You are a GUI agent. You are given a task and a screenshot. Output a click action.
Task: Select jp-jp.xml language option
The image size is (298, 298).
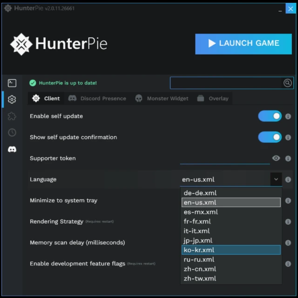231,241
